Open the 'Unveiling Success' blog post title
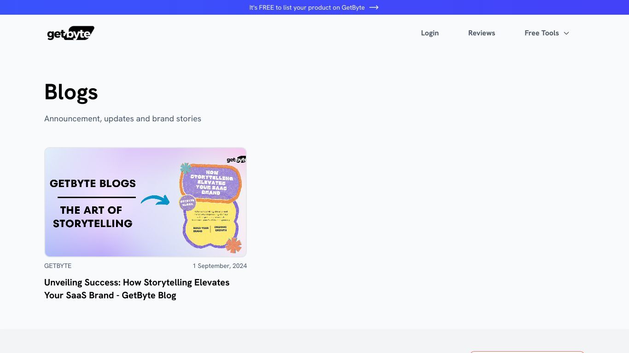The image size is (629, 353). click(137, 289)
